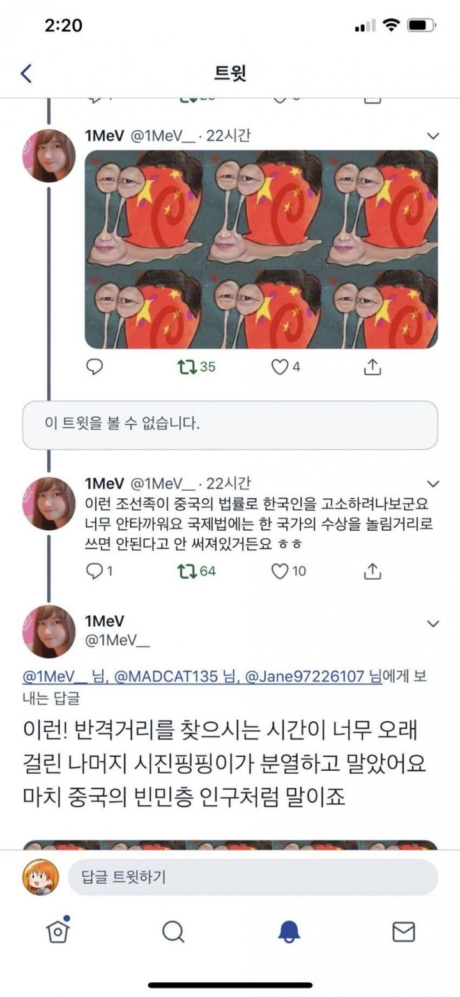Share the snail image tweet
460x997 pixels.
coord(372,366)
